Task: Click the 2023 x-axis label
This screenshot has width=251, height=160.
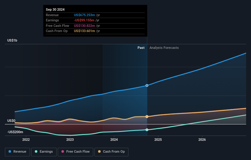Action: coord(70,140)
